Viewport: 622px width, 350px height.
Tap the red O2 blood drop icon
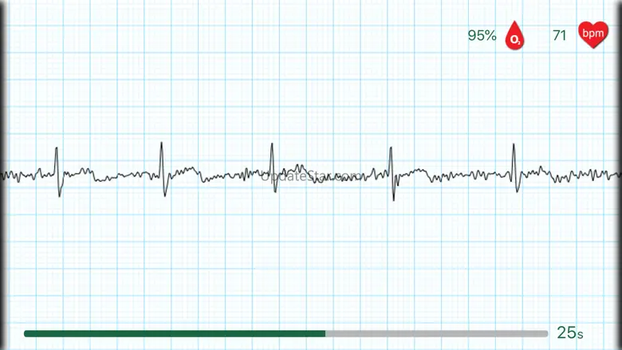[514, 35]
